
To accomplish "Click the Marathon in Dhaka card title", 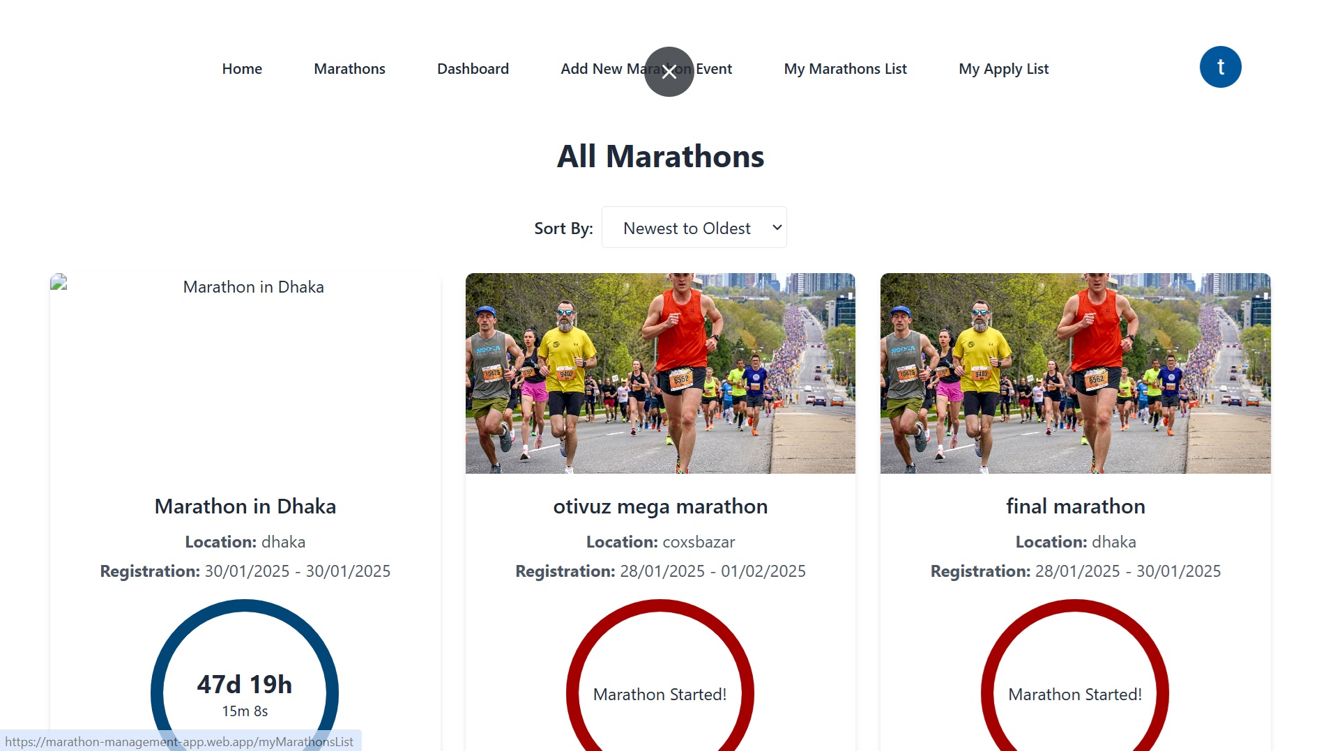I will pyautogui.click(x=245, y=506).
